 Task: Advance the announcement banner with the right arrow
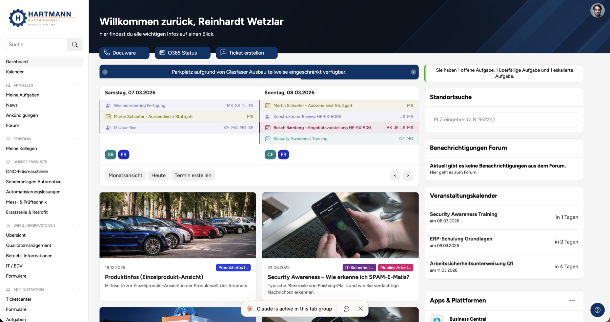click(x=413, y=72)
